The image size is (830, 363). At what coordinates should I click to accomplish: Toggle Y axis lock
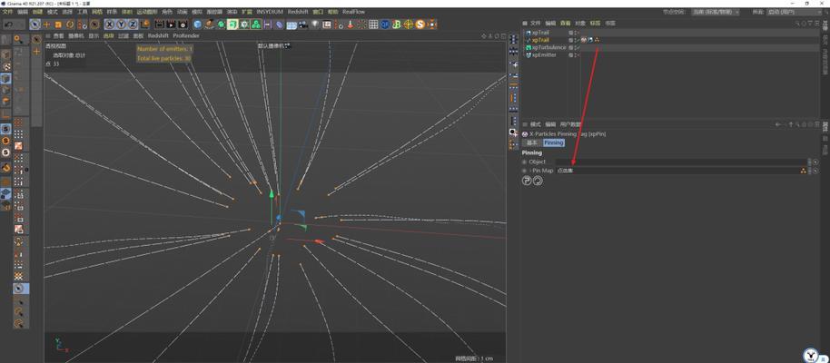[x=121, y=25]
